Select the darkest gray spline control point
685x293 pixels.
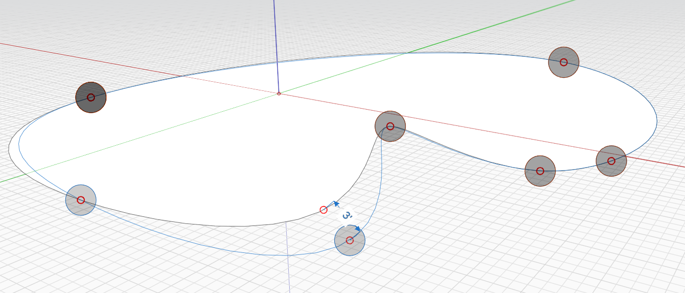point(91,97)
